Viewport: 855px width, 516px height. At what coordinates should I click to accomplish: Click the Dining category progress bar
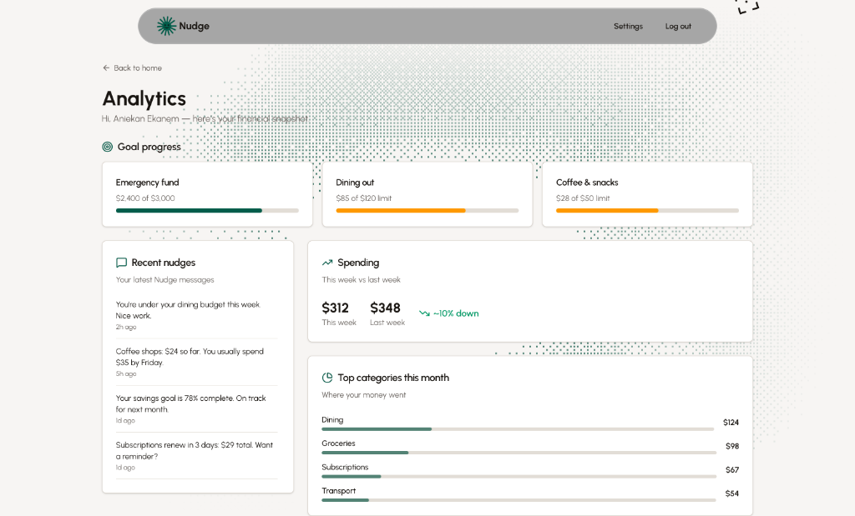click(518, 428)
